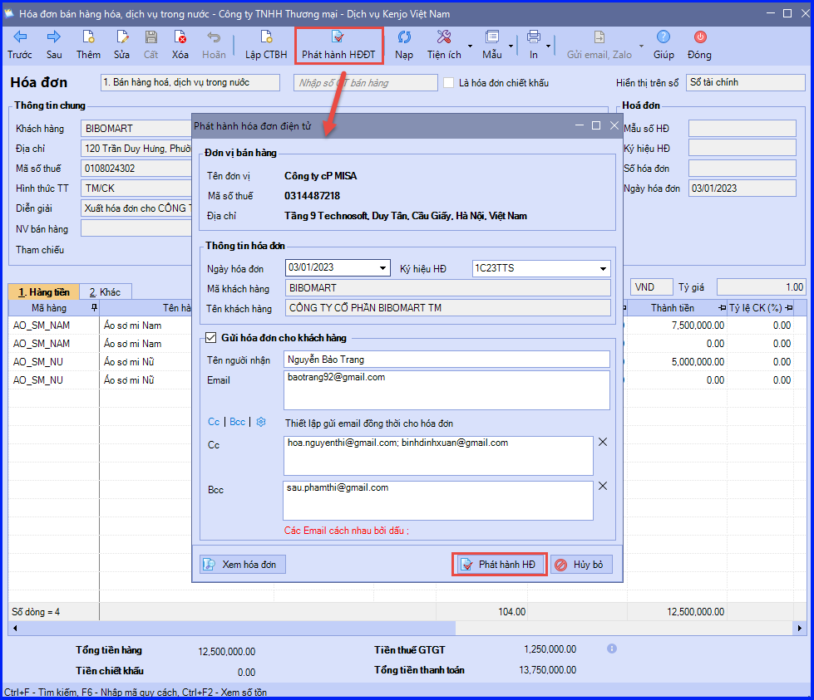The image size is (814, 700).
Task: Pin the Tỷ lệ CK (%) column
Action: pos(789,308)
